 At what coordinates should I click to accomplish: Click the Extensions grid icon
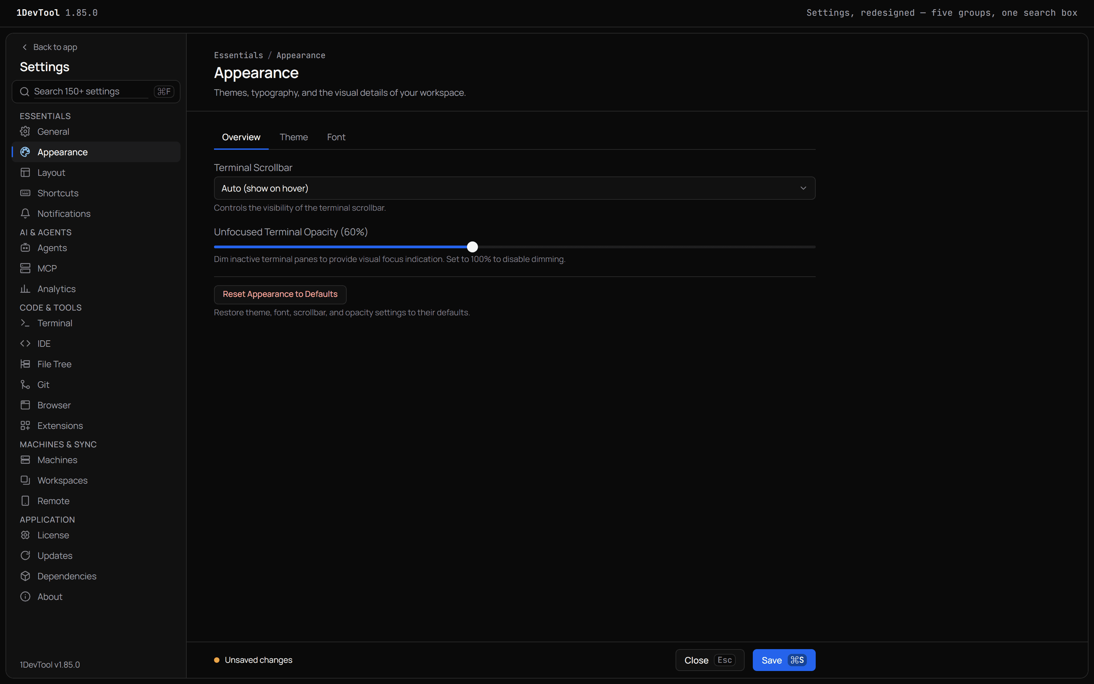[x=25, y=426]
